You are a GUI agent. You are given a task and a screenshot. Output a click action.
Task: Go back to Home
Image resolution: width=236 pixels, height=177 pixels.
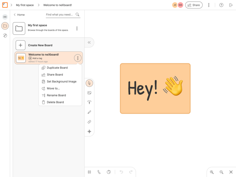(x=19, y=15)
